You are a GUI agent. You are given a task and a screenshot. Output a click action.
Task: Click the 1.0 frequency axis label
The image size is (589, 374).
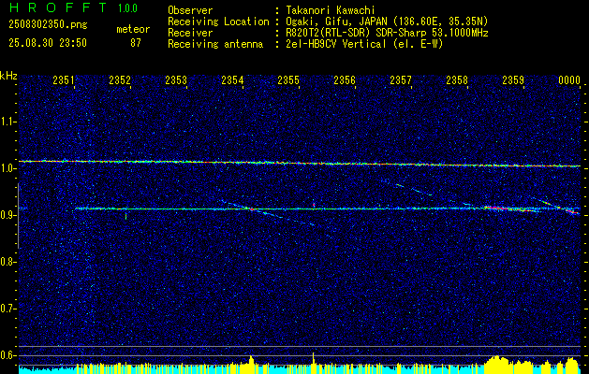[7, 168]
